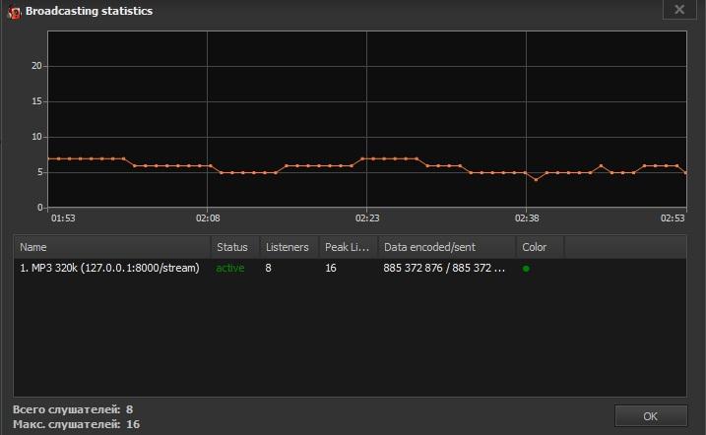The width and height of the screenshot is (706, 435).
Task: Click the Всего слушателей label
Action: (x=67, y=409)
